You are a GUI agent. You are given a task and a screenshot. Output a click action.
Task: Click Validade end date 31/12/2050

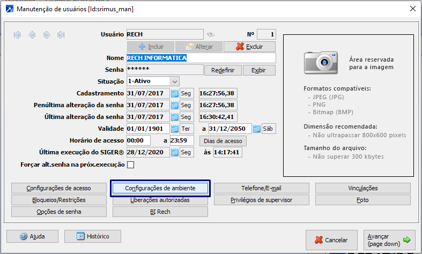230,129
